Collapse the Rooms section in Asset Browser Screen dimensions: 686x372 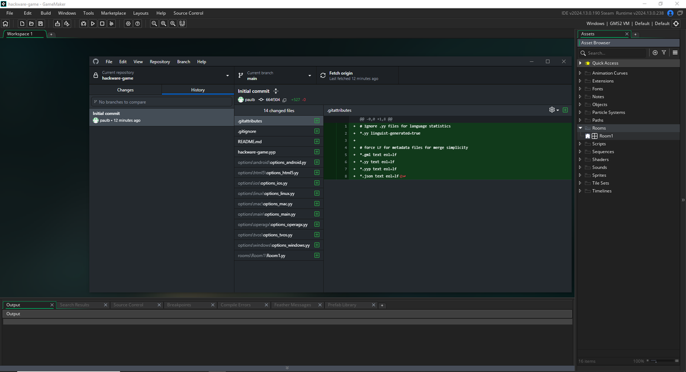pos(579,128)
